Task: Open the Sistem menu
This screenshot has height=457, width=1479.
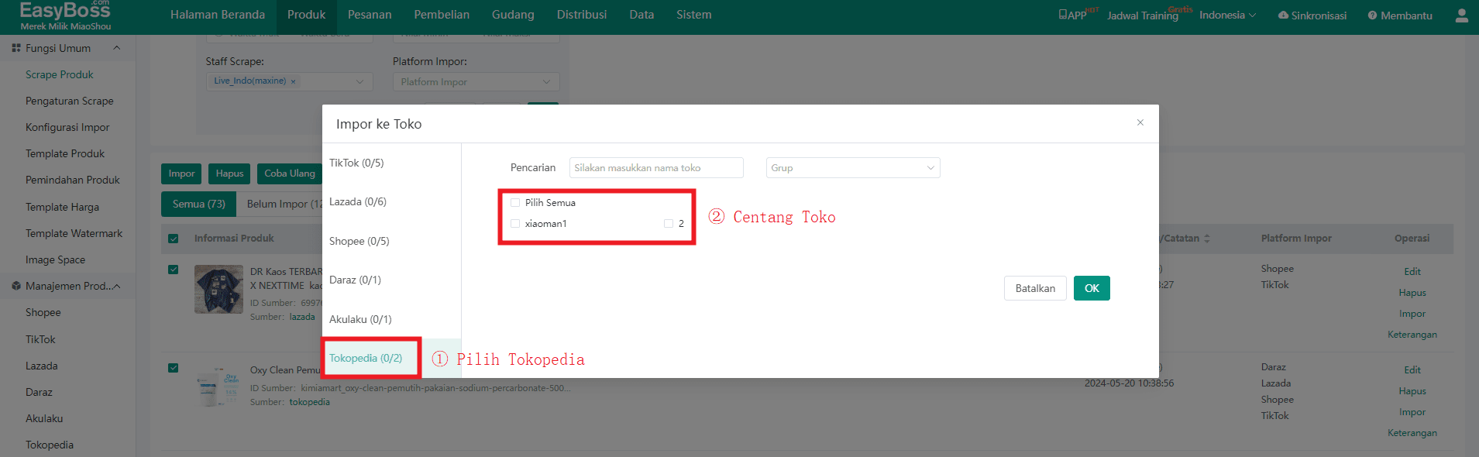Action: click(x=694, y=15)
